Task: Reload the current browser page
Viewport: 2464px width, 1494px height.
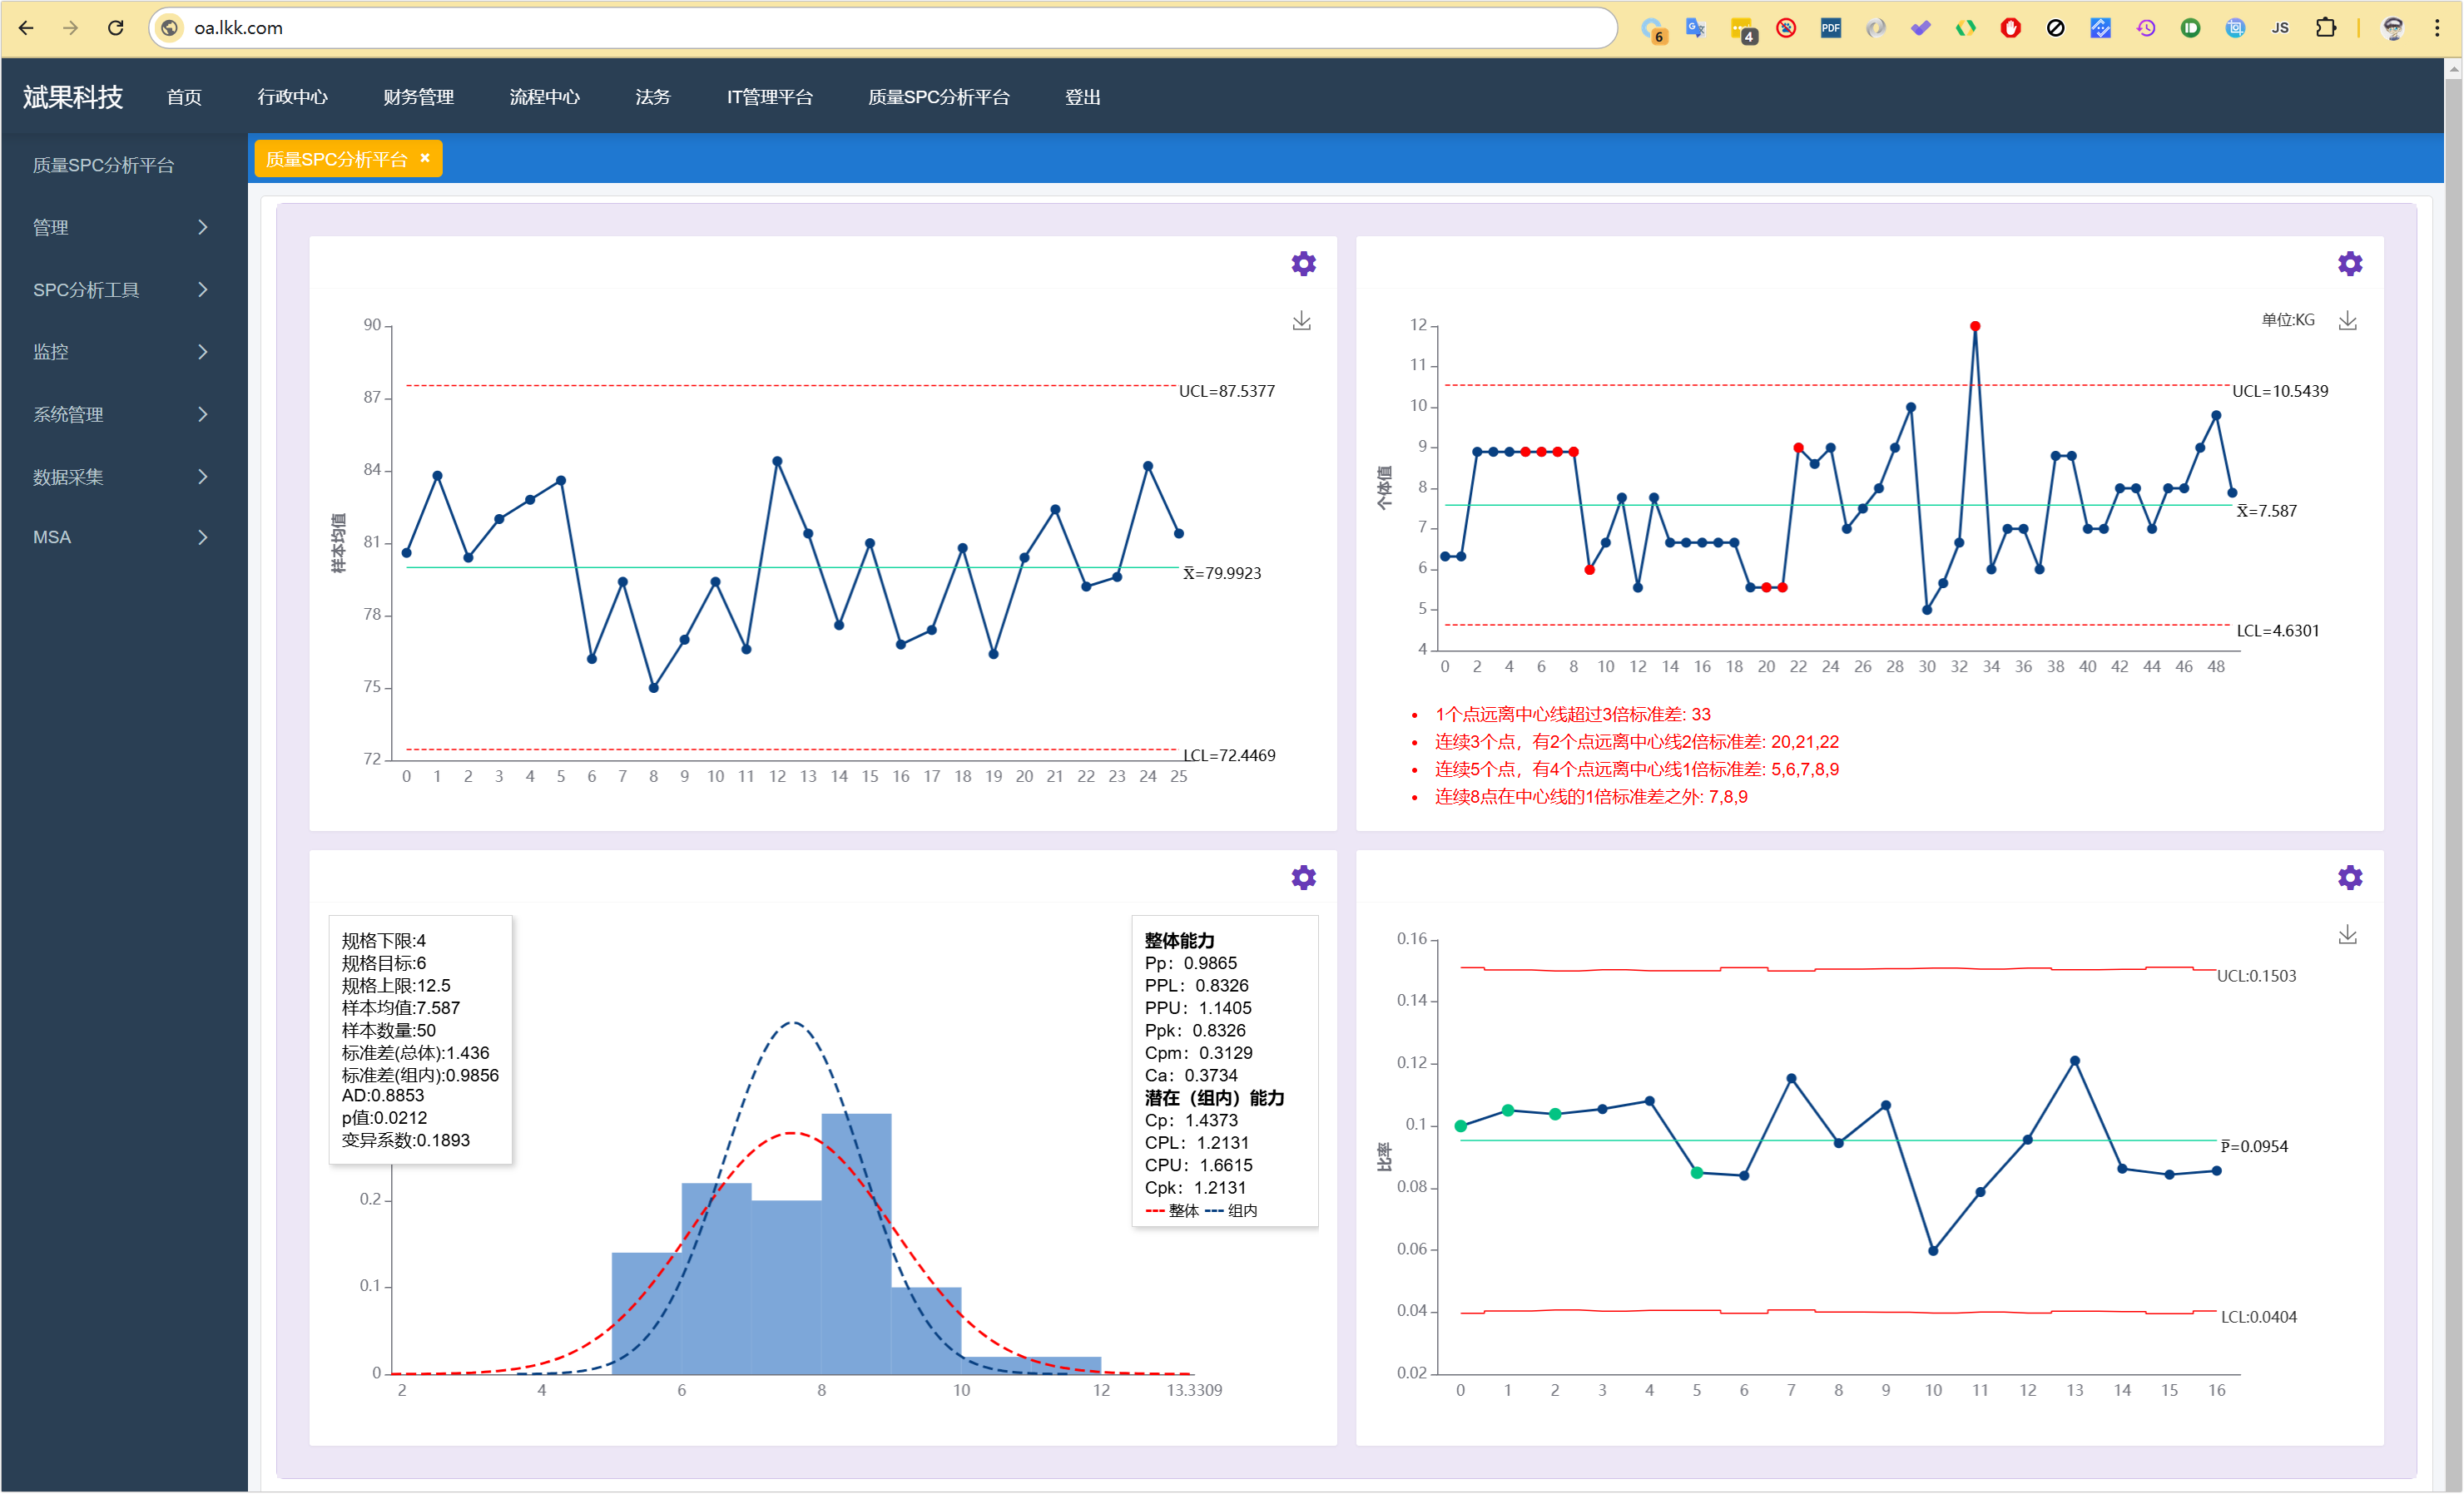Action: 116,28
